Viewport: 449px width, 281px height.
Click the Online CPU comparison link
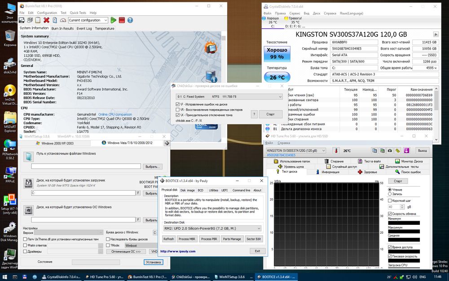point(115,114)
